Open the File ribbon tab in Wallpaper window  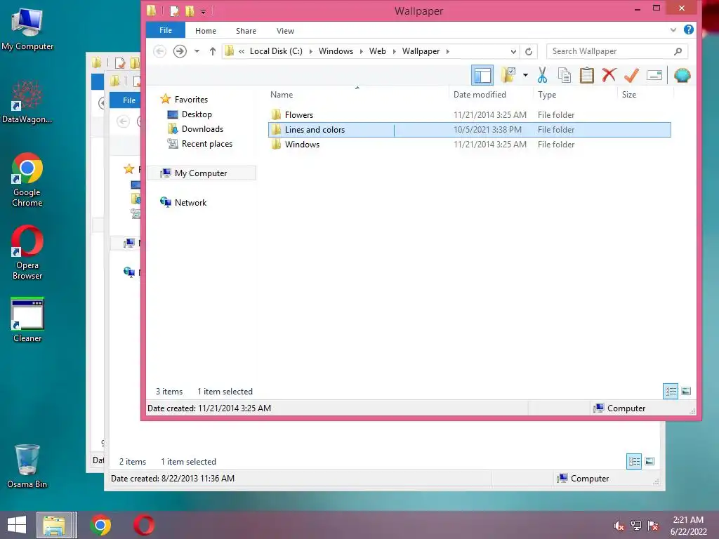166,30
